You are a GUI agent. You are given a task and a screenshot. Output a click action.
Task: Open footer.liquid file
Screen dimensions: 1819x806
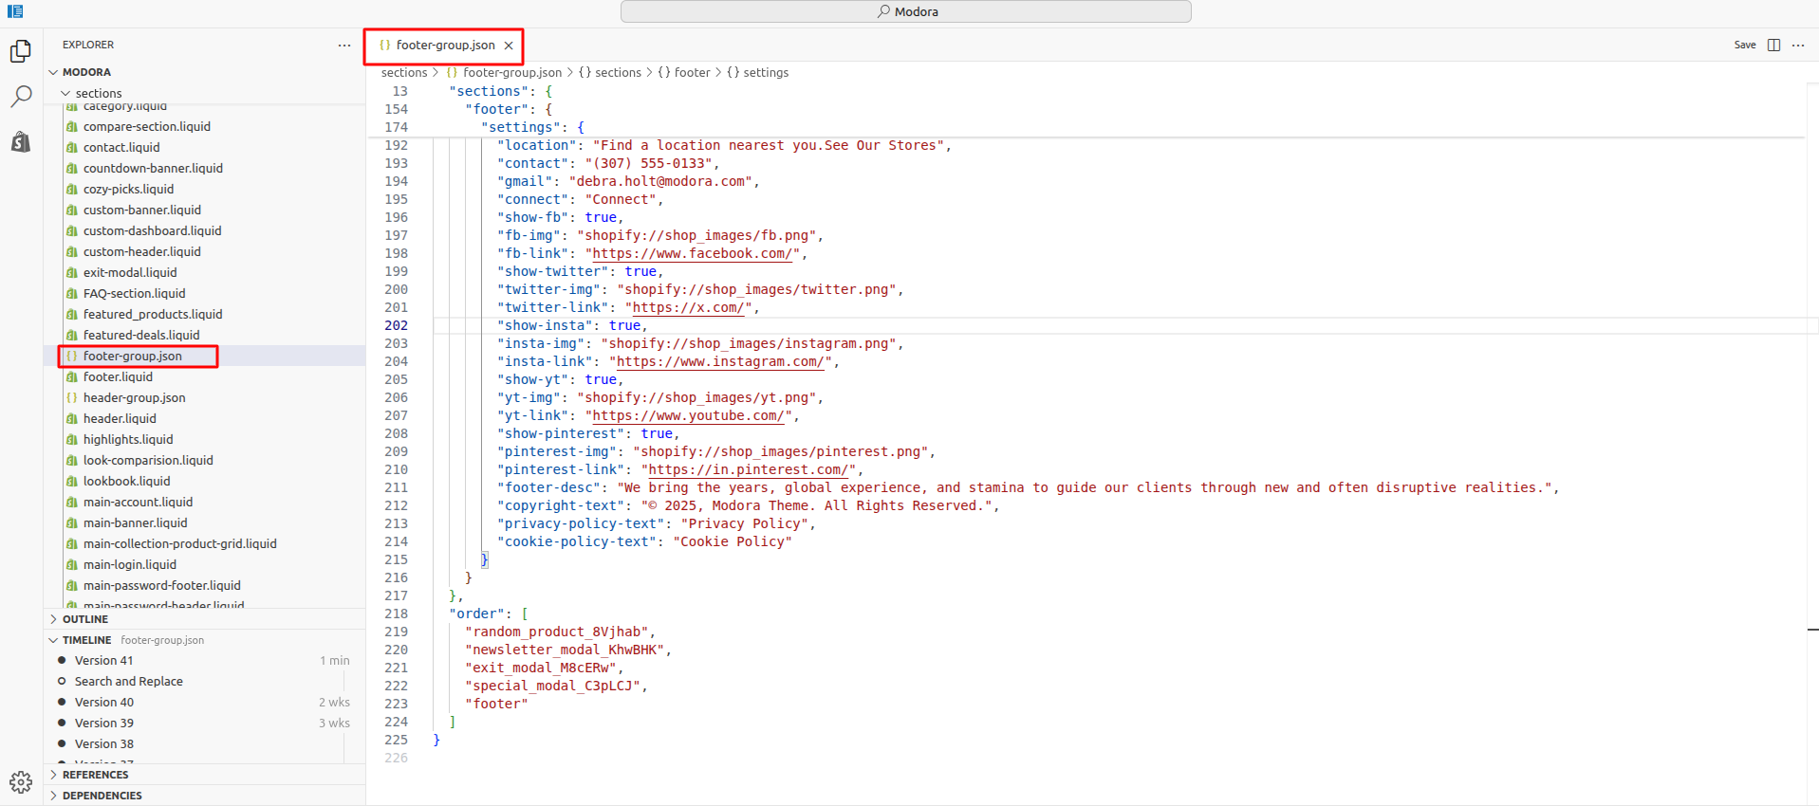[x=118, y=376]
